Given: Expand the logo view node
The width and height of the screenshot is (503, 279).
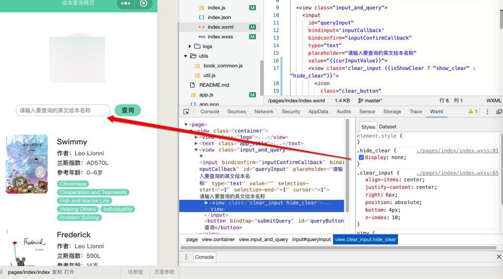Looking at the screenshot, I should pos(196,137).
